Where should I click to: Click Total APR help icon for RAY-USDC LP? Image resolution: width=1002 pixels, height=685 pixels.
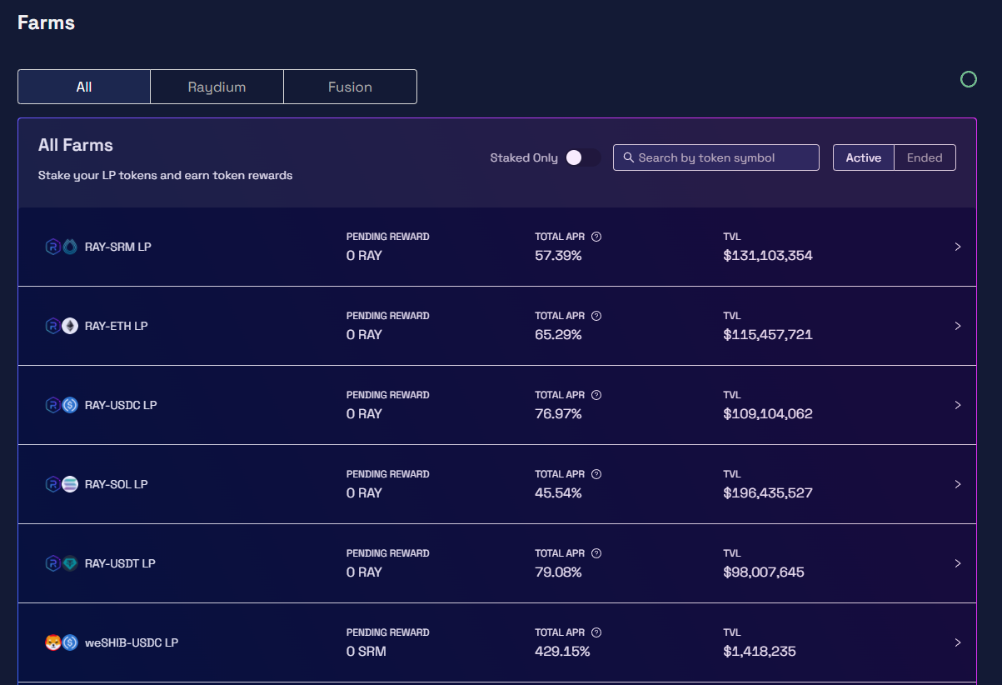tap(596, 395)
